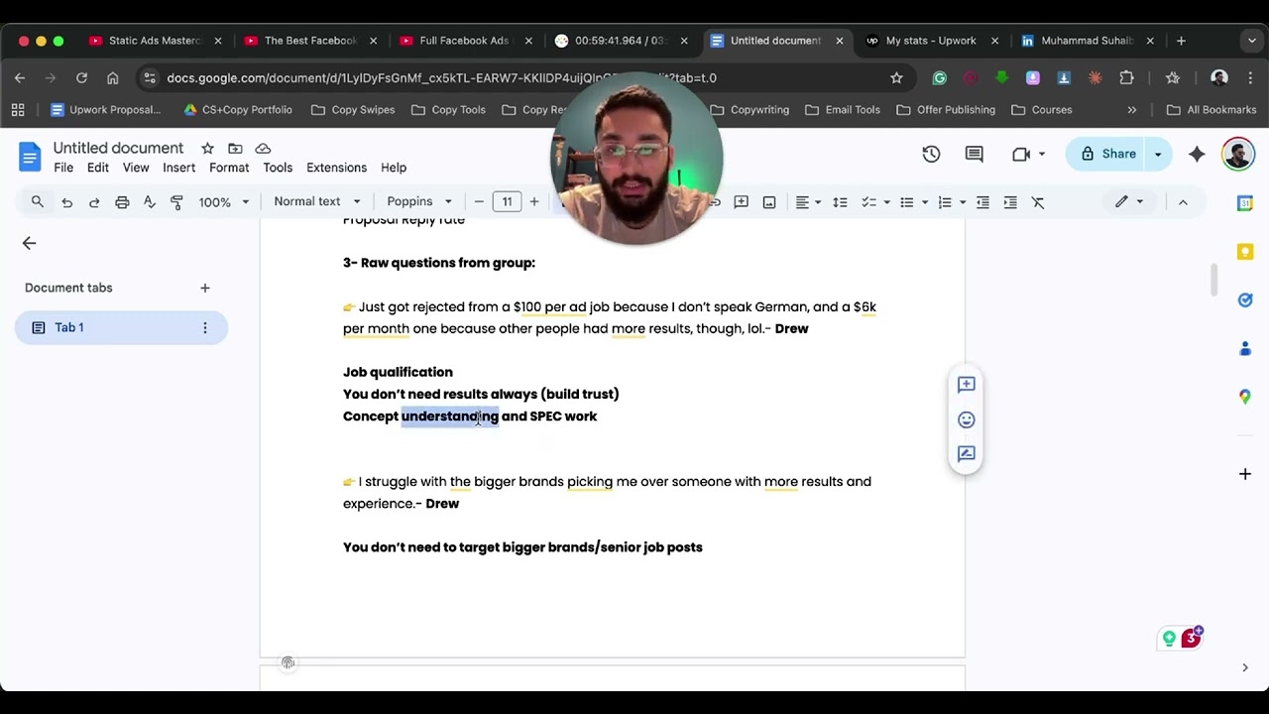Viewport: 1269px width, 714px height.
Task: Open numbered list options dropdown arrow
Action: (962, 202)
